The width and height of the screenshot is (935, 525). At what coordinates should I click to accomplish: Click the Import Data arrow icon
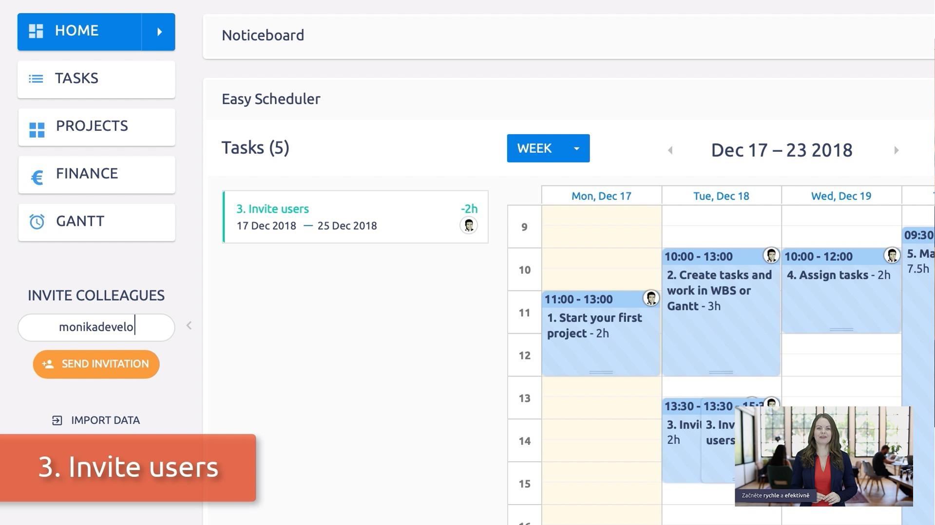57,420
